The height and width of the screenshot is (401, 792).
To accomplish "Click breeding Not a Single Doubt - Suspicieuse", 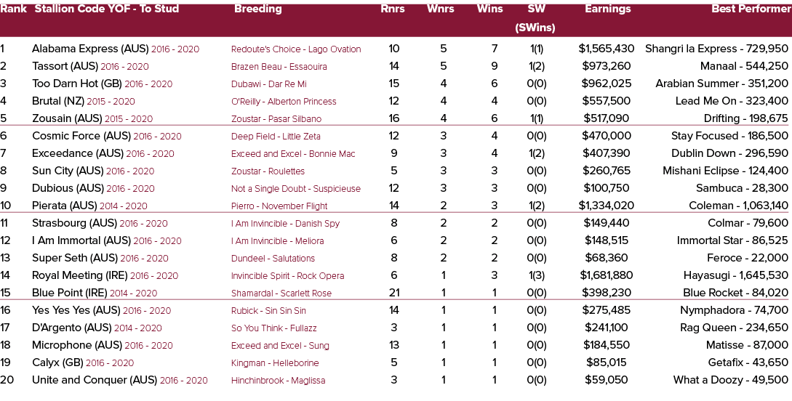I will (x=296, y=189).
